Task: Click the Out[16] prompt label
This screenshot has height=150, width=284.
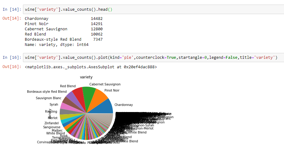Action: (x=12, y=67)
